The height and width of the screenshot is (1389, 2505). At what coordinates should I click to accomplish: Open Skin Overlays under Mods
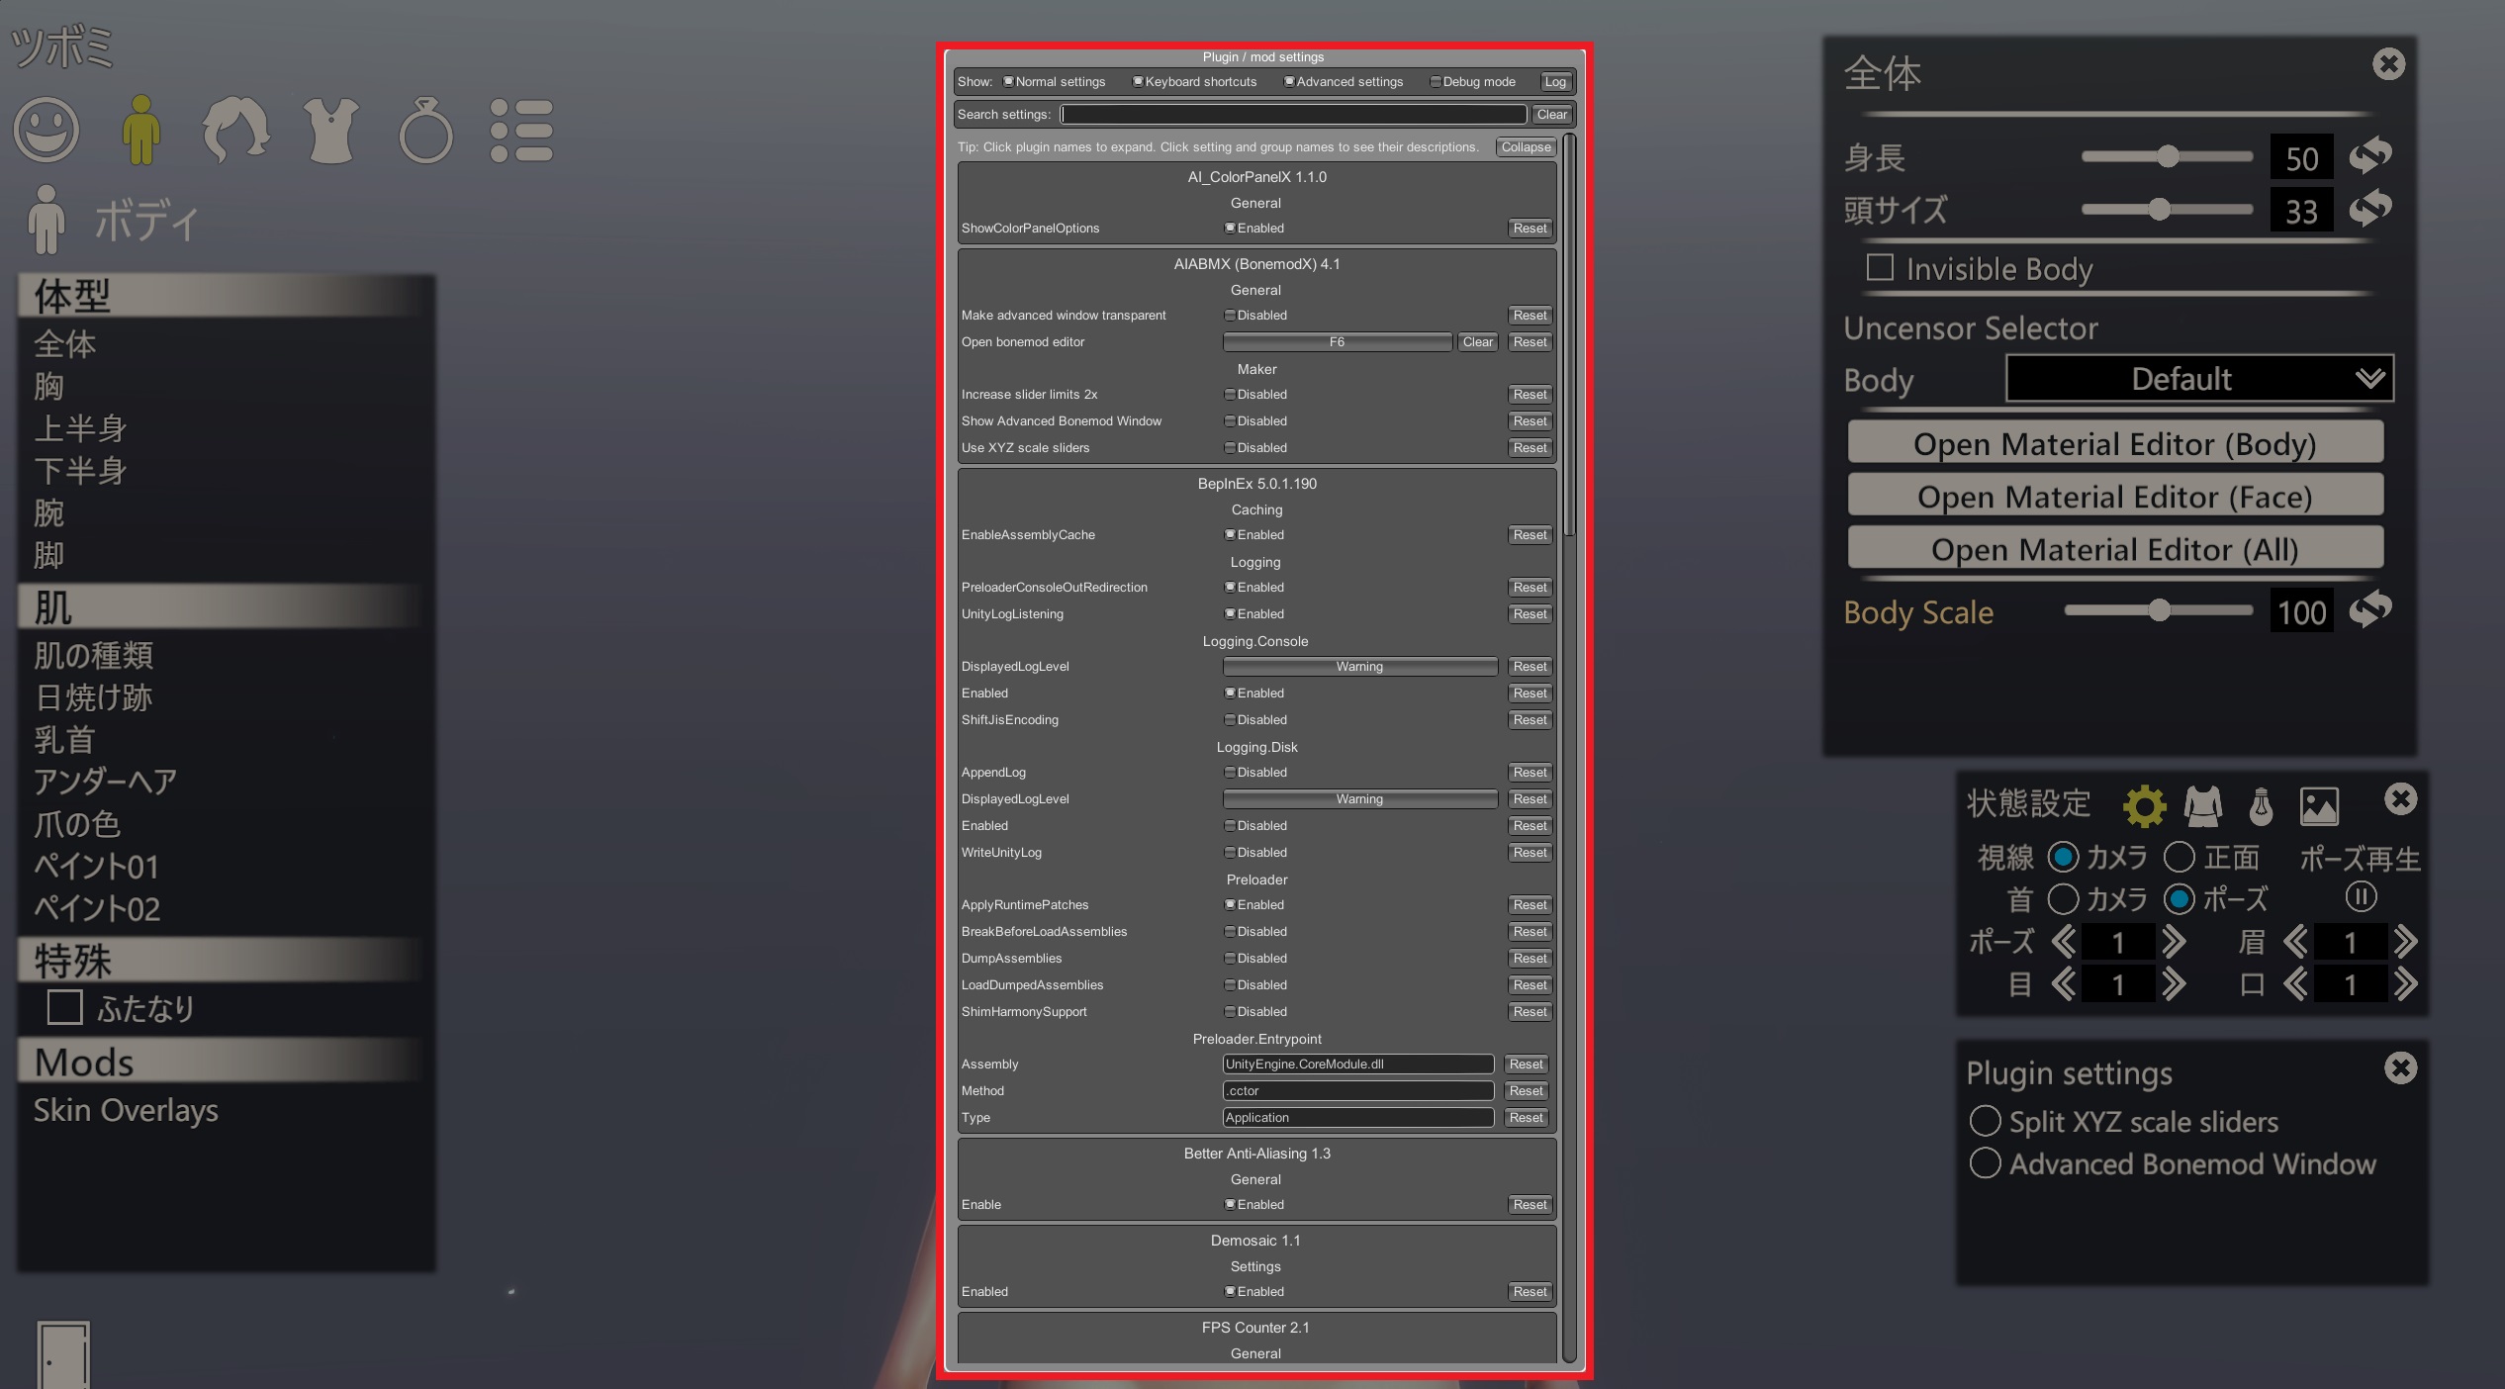coord(126,1110)
